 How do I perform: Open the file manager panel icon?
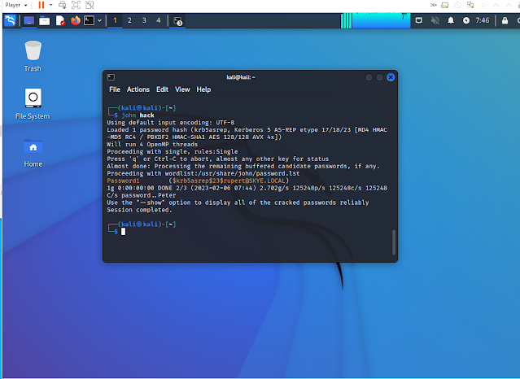pos(44,20)
